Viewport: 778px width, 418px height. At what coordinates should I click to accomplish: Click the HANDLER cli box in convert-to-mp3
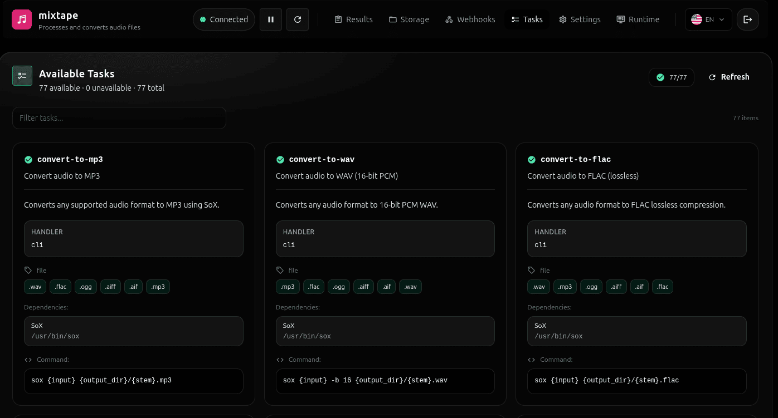(x=134, y=239)
